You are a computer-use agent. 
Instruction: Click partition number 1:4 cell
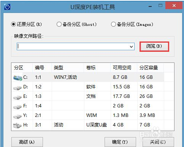pos(38,106)
